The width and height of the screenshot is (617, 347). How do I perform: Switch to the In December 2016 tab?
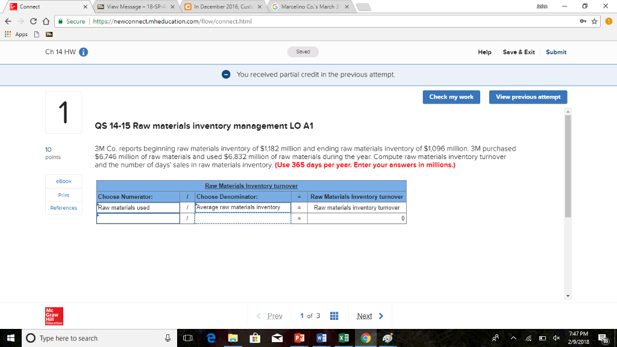224,7
